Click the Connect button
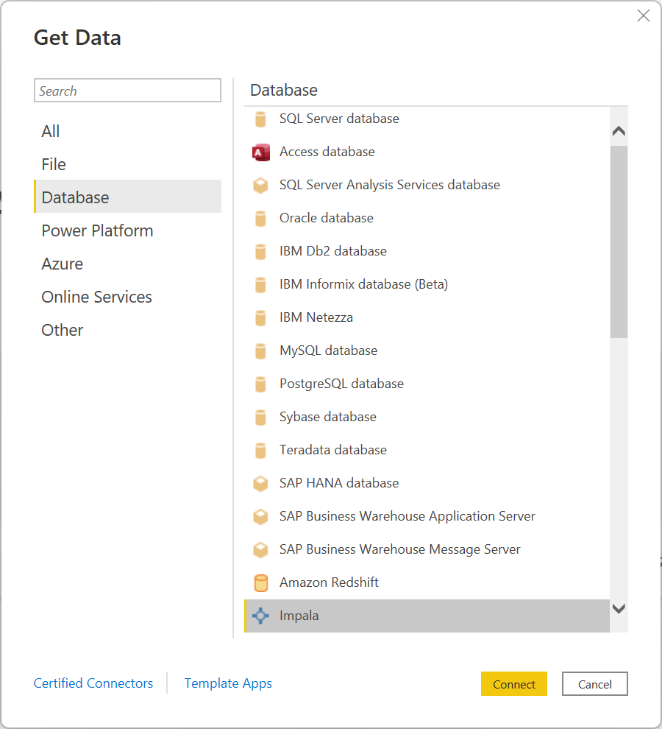This screenshot has height=729, width=662. [x=513, y=683]
